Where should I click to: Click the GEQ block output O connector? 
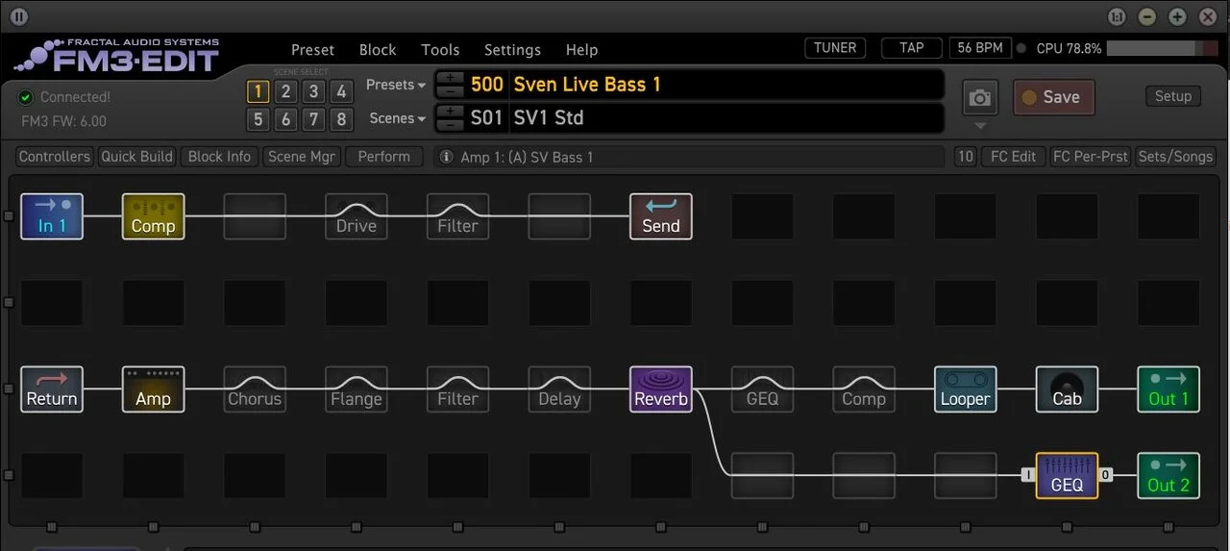click(1106, 474)
